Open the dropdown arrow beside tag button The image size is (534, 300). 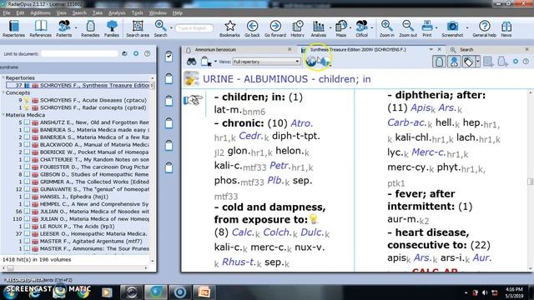pyautogui.click(x=478, y=62)
